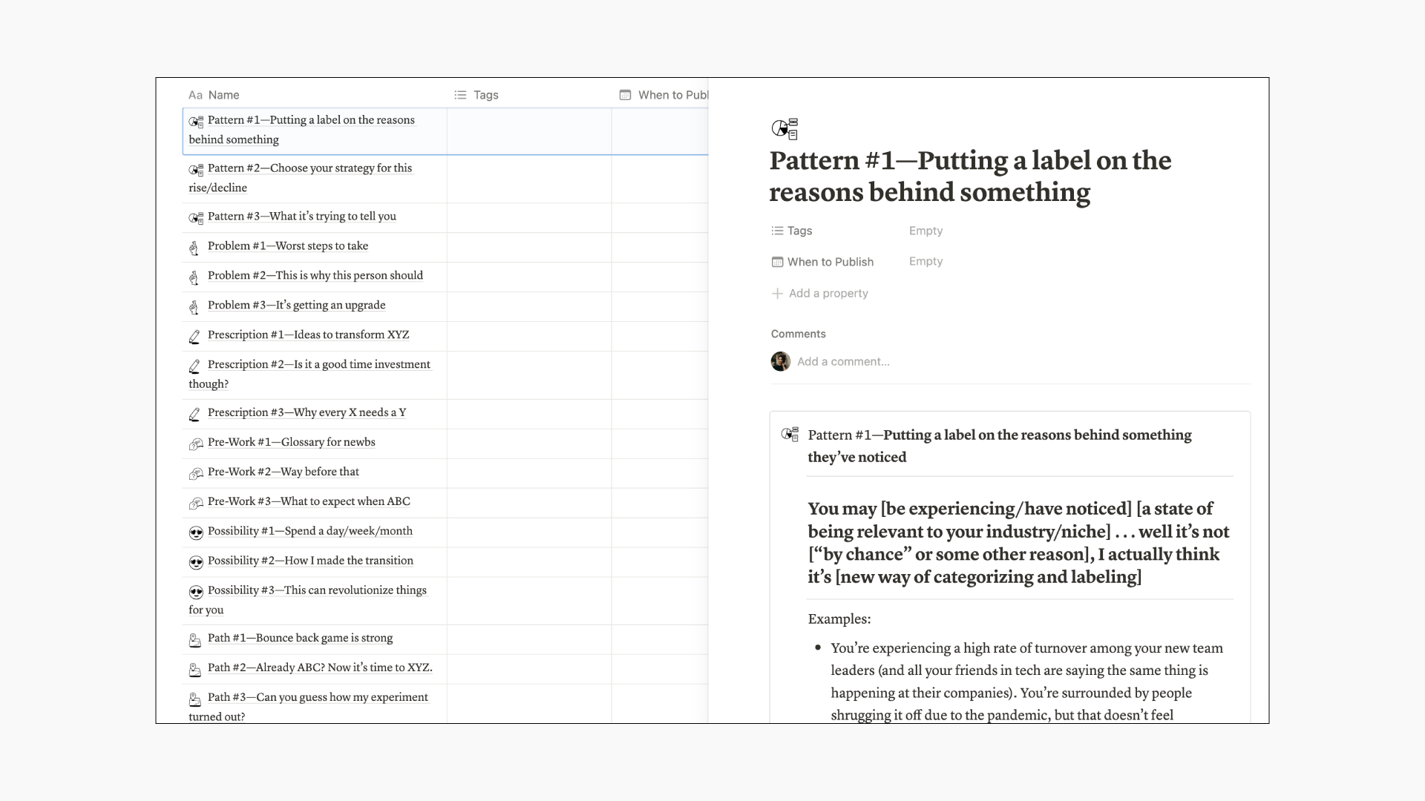This screenshot has width=1425, height=801.
Task: Click the pencil icon beside the Prescription #1 row
Action: coord(194,337)
